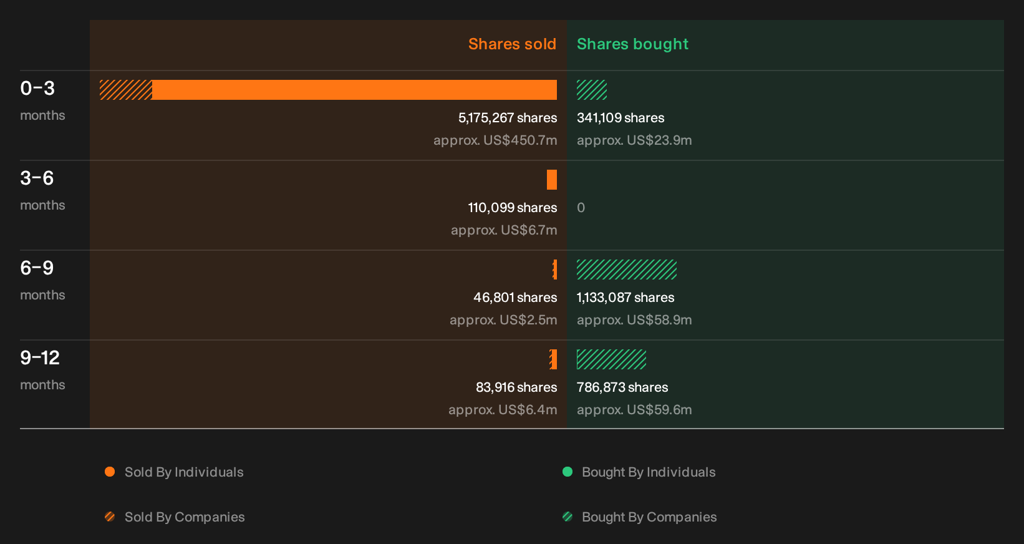The height and width of the screenshot is (544, 1024).
Task: Click the approx. US$6.4m text
Action: click(x=503, y=410)
